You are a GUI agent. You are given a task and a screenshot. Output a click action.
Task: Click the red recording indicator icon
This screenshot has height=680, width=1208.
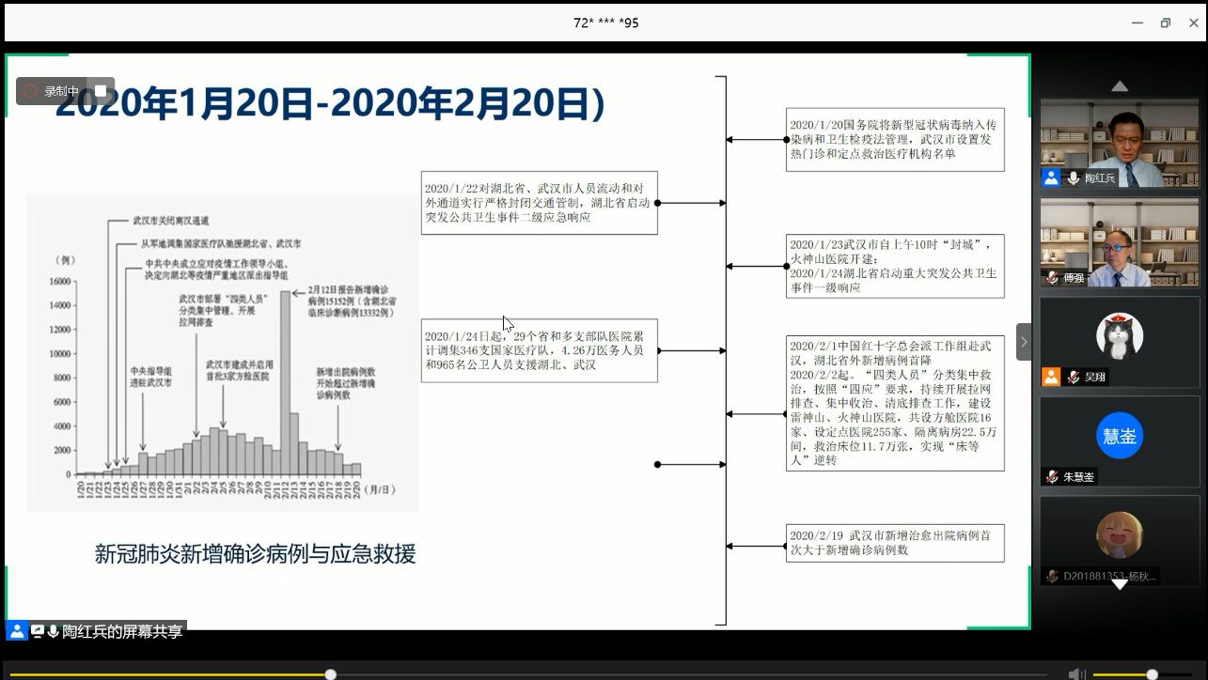30,91
